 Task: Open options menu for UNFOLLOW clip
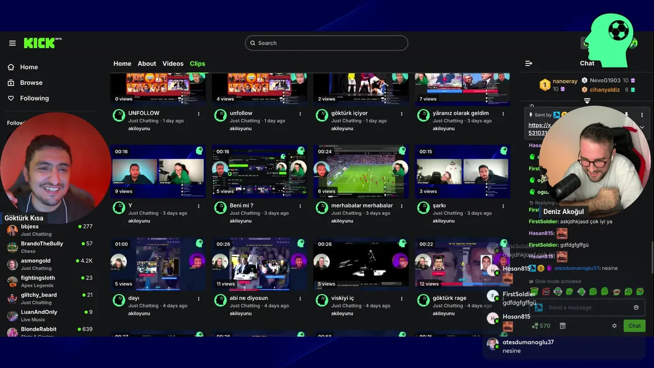(x=199, y=113)
